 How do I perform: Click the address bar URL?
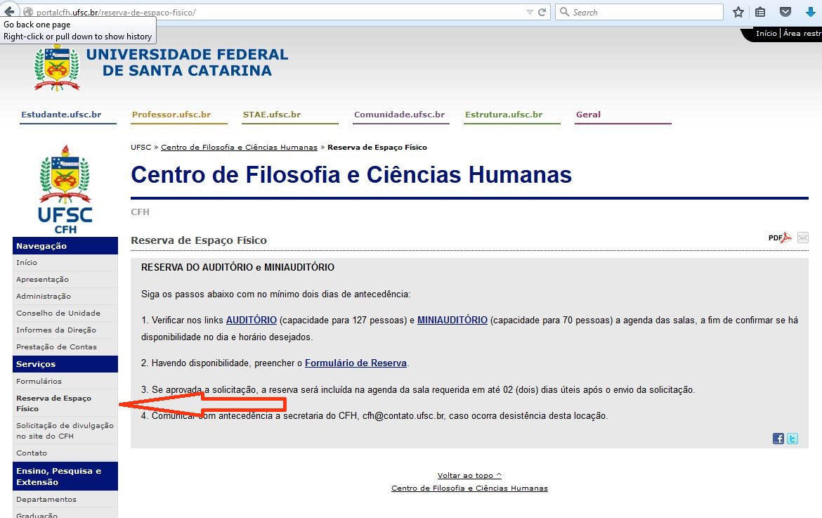pos(116,12)
